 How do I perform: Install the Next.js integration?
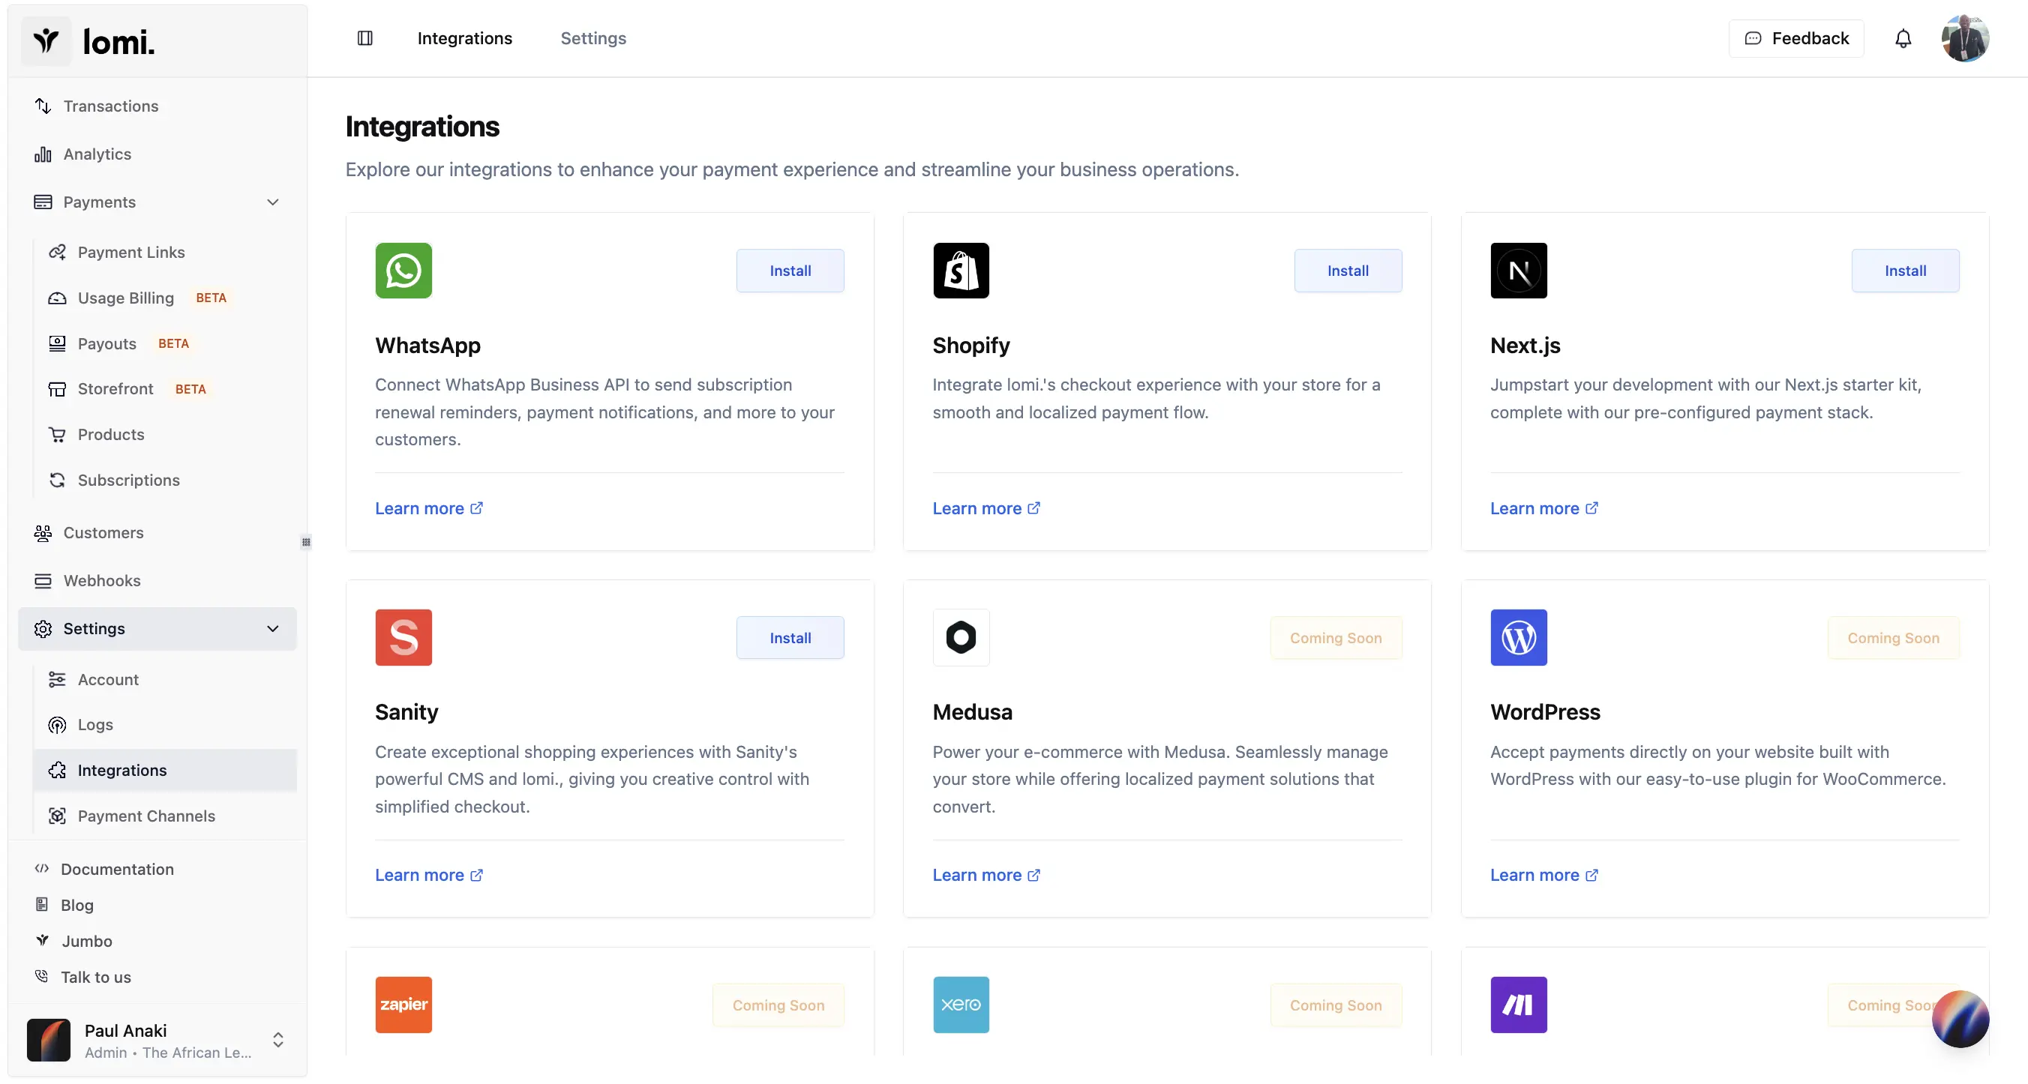(1904, 271)
